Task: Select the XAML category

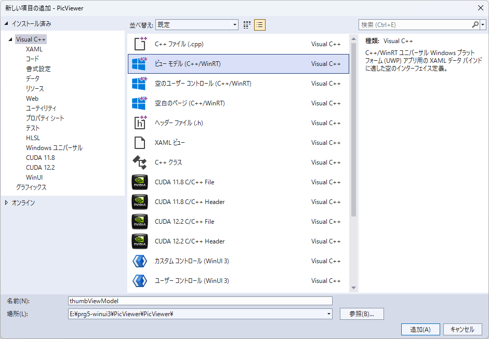Action: point(34,49)
